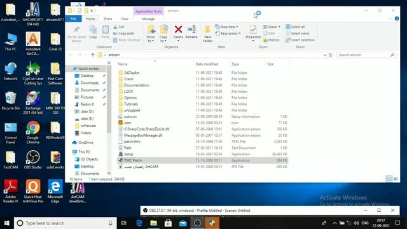Switch to the Home ribbon tab
This screenshot has width=407, height=229.
coord(90,18)
